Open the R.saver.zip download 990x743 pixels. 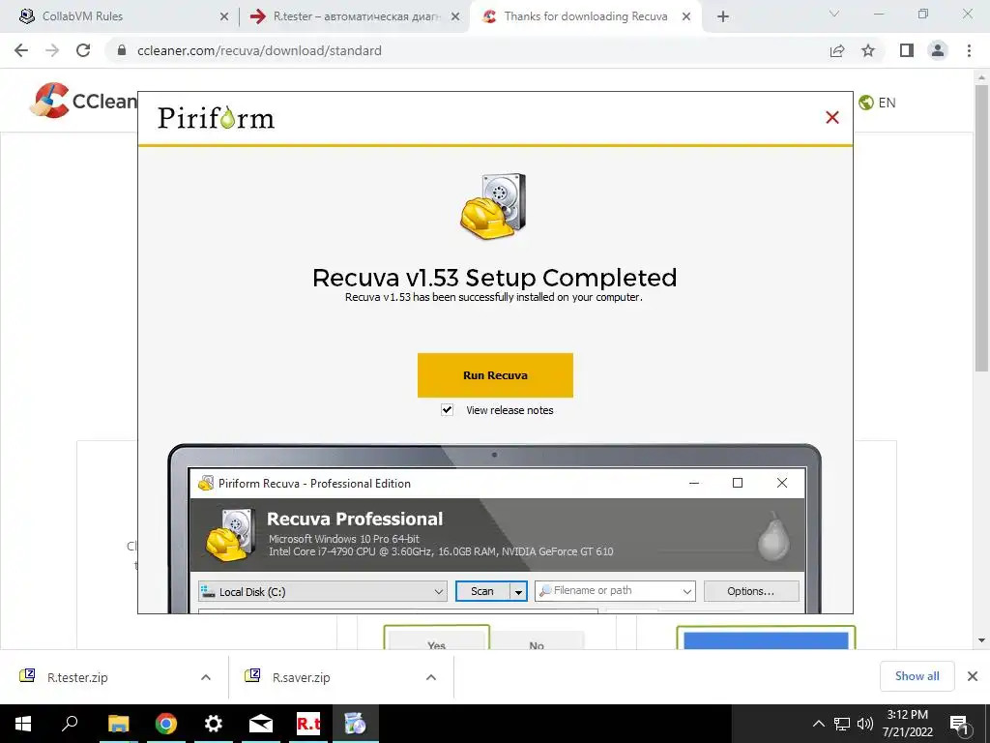click(x=302, y=677)
